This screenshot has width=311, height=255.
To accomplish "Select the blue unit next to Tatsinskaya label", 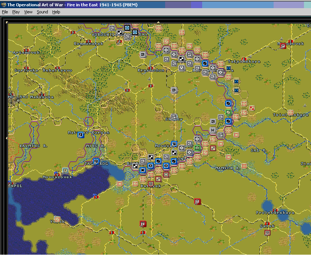I will click(228, 68).
